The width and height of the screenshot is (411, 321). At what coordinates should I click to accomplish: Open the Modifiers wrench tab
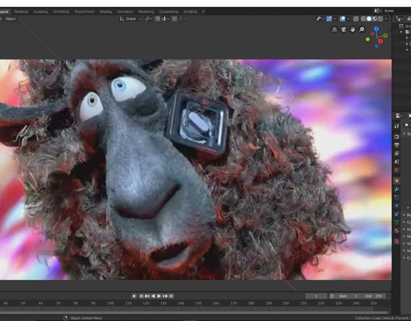click(x=397, y=189)
